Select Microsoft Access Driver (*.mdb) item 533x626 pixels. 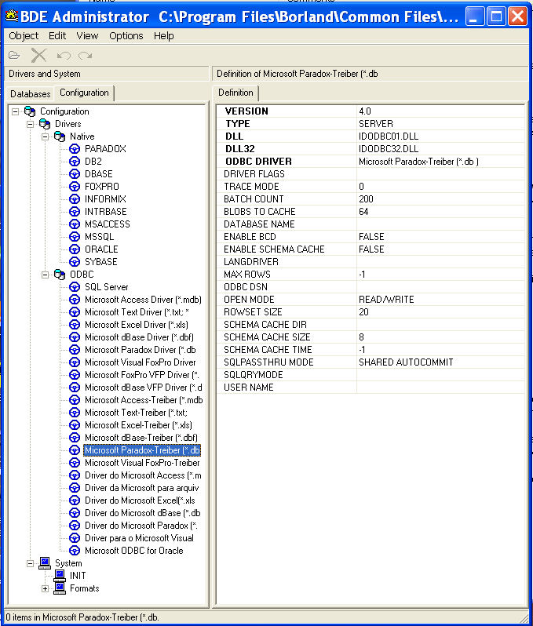pos(143,300)
